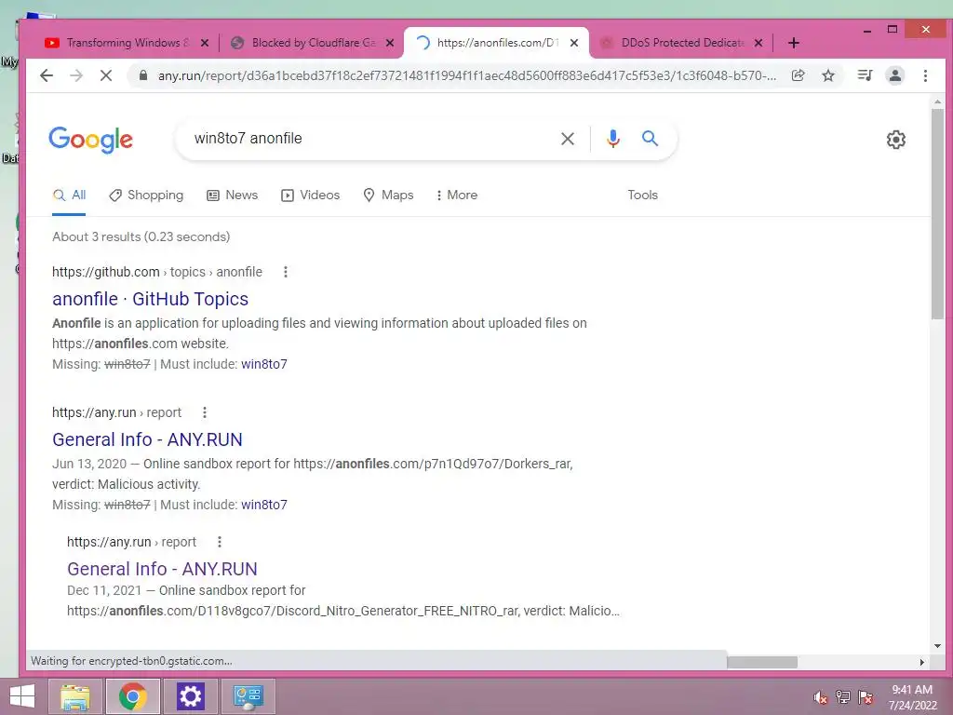Open the Windows Start button

click(22, 696)
